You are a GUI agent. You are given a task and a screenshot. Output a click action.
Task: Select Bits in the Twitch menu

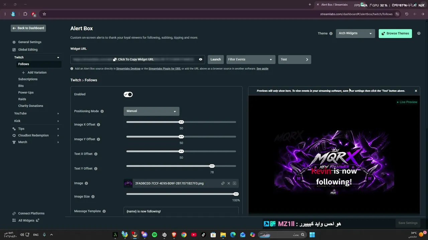tap(21, 86)
